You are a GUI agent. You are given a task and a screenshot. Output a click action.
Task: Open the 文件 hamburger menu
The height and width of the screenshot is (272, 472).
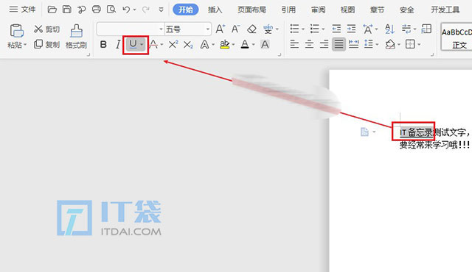22,10
